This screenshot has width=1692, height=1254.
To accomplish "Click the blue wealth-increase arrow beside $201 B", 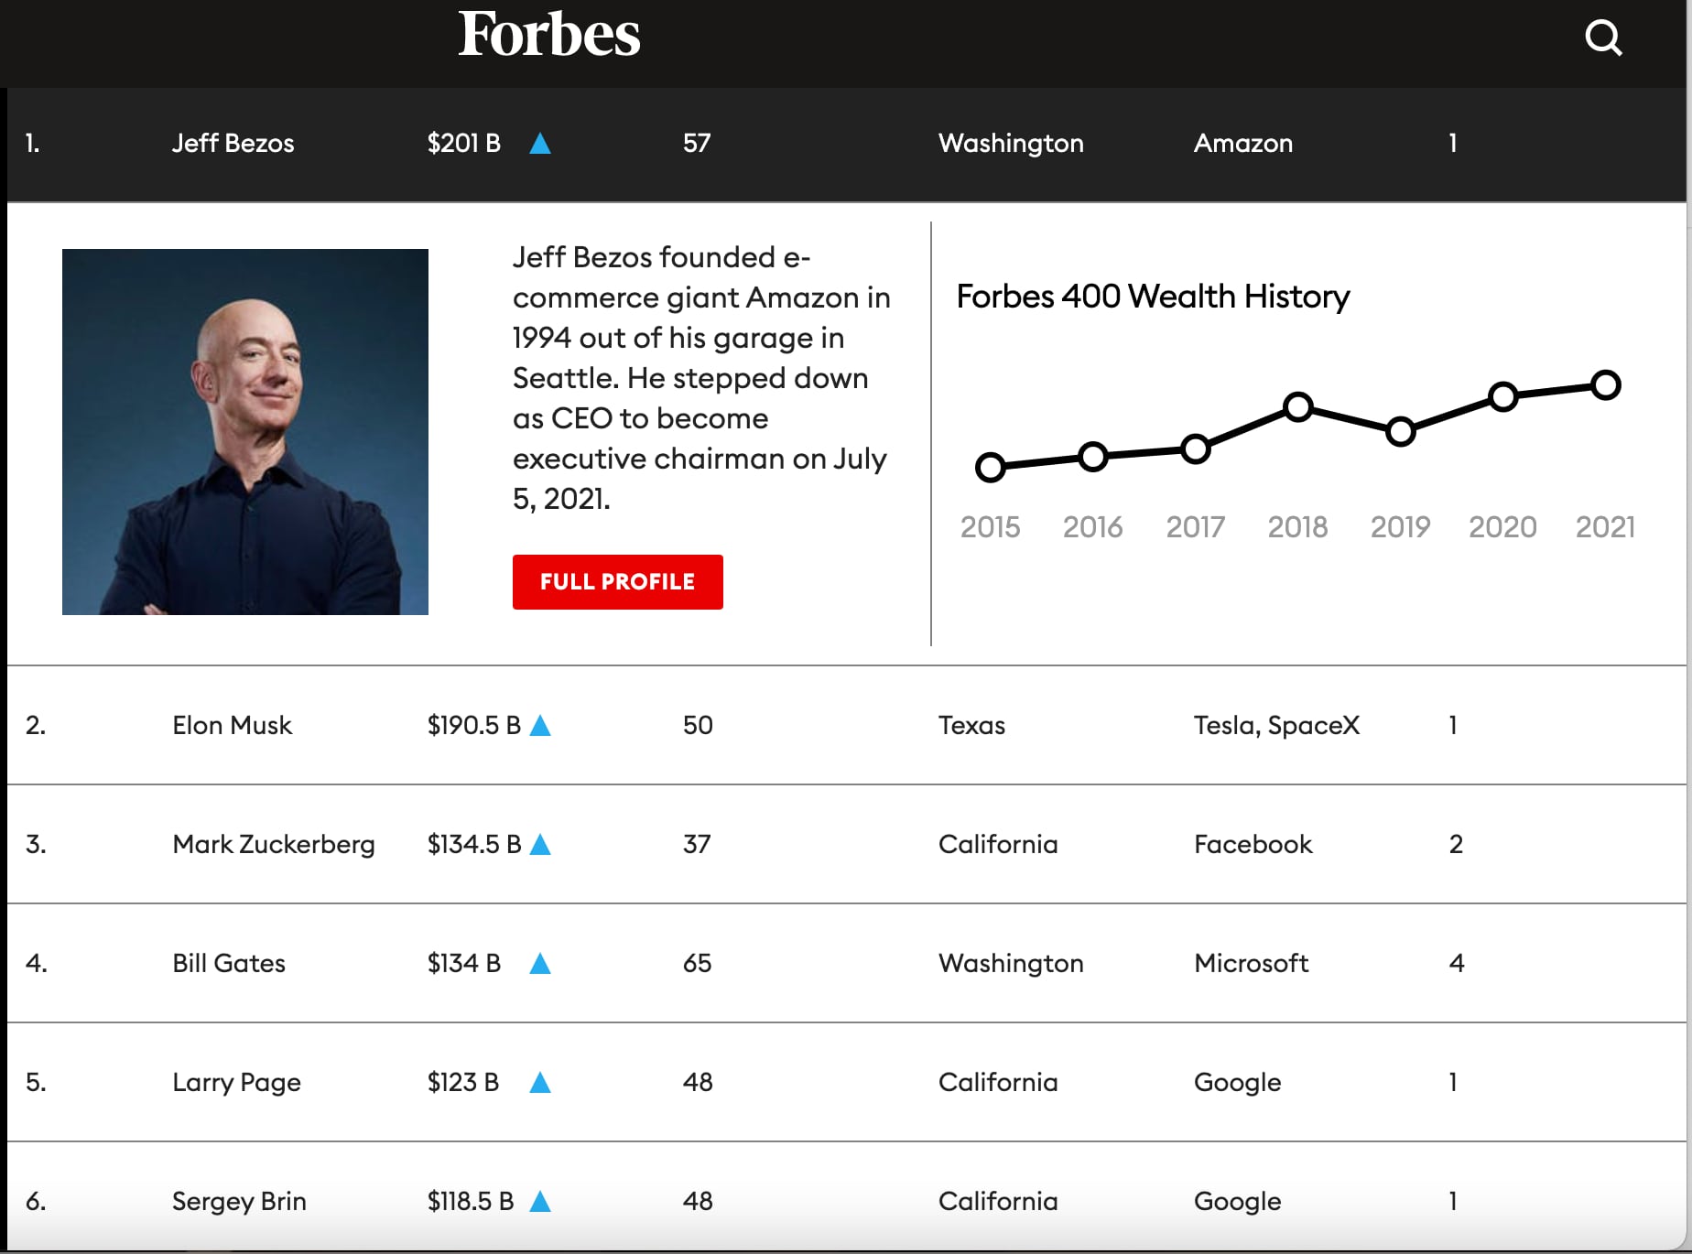I will [x=541, y=143].
